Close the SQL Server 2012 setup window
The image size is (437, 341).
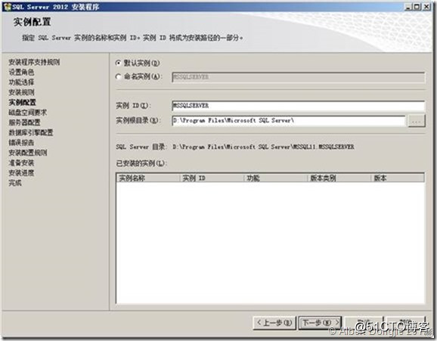(426, 7)
